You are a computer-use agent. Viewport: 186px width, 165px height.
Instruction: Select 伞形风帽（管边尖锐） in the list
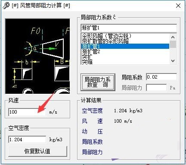coord(106,36)
